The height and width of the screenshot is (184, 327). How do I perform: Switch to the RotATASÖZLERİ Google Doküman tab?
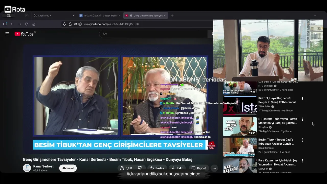(x=100, y=16)
